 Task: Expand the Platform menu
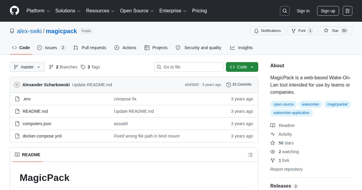[38, 11]
